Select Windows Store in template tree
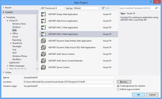This screenshot has width=162, height=99. click(19, 24)
